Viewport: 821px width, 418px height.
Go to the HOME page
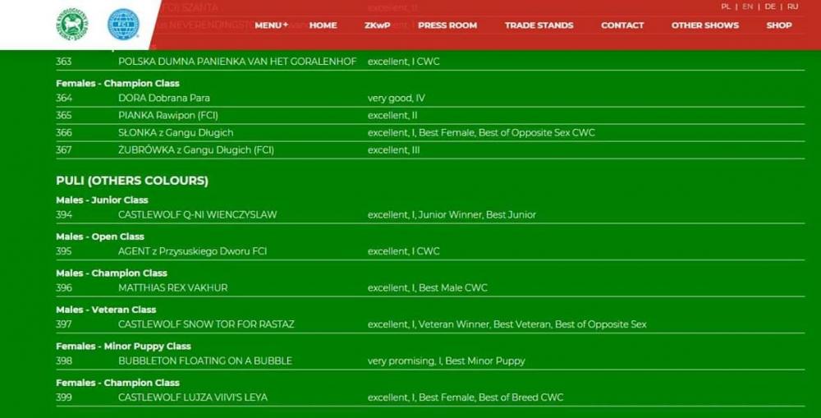pos(323,25)
